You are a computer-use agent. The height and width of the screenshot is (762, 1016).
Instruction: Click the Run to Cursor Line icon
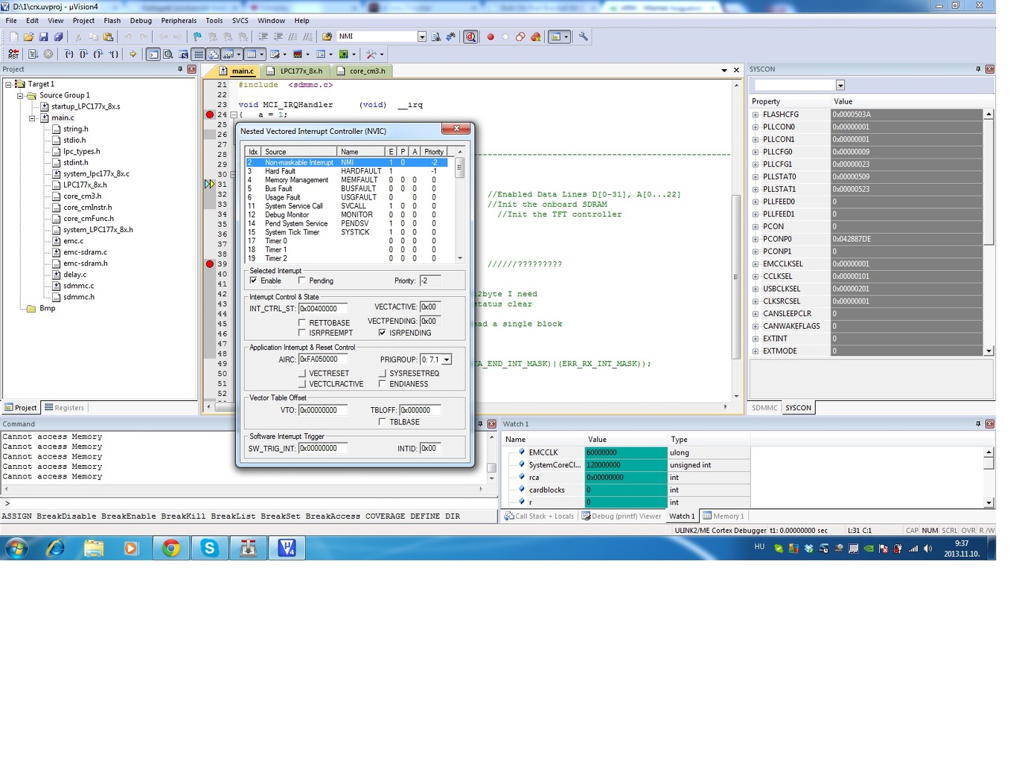point(114,54)
